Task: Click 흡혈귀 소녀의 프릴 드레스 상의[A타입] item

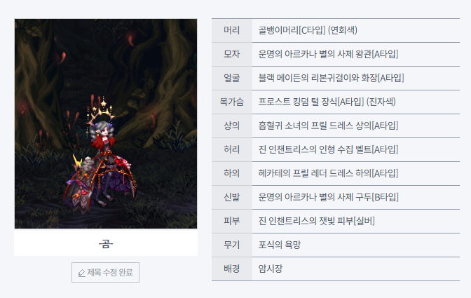Action: 328,126
